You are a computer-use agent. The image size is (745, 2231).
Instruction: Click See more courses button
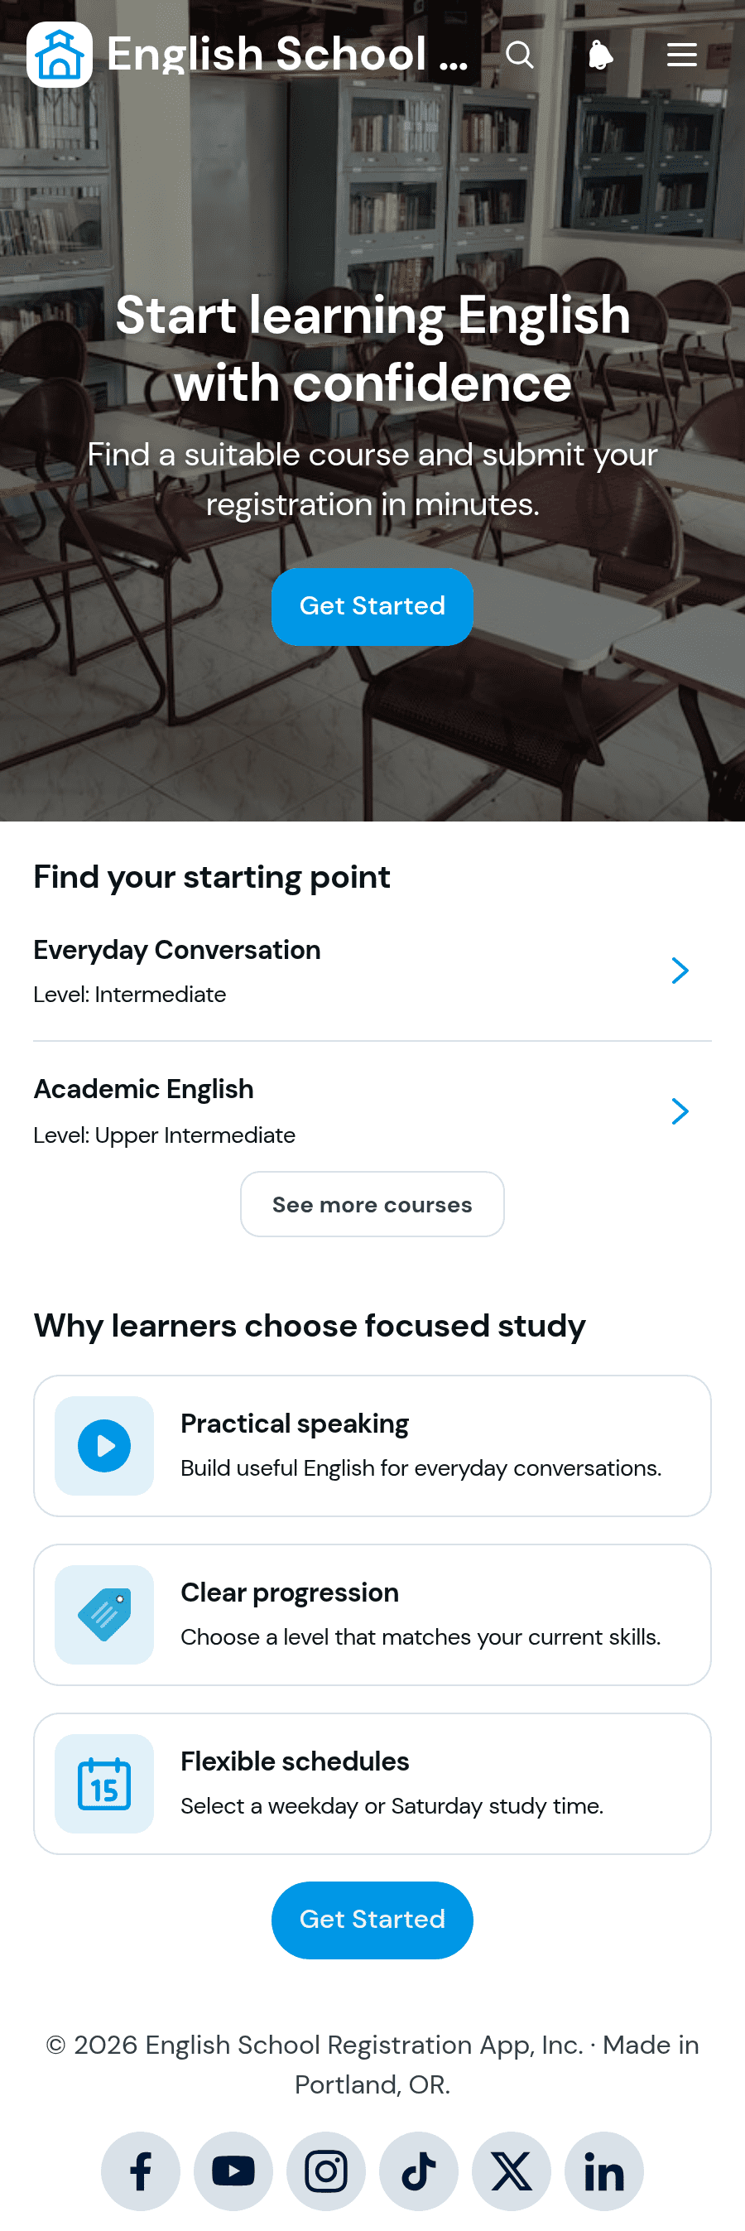click(x=372, y=1205)
